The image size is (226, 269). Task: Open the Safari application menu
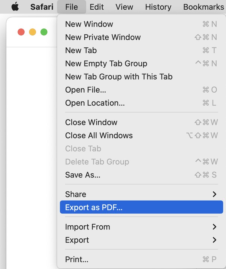point(42,7)
